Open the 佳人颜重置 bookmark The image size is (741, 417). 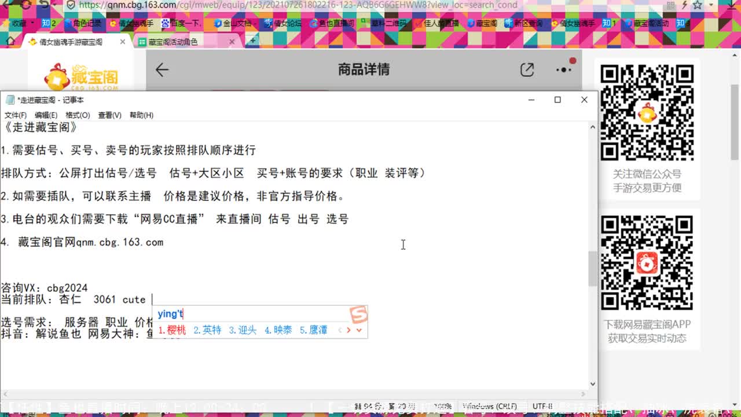pos(436,24)
